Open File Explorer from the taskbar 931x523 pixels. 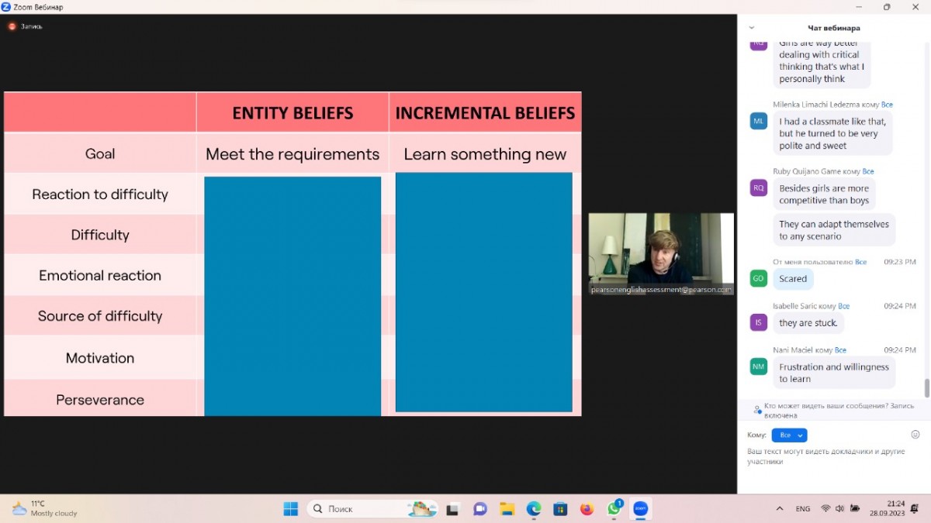coord(507,509)
